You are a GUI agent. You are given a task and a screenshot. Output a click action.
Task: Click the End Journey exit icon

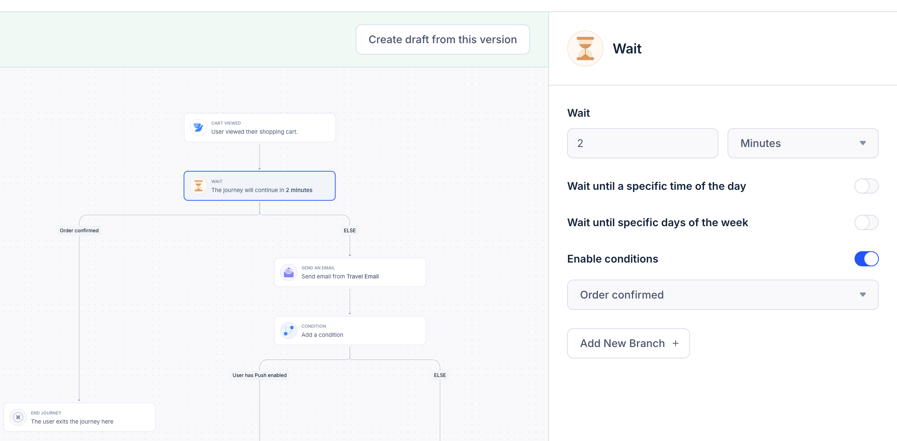click(18, 417)
